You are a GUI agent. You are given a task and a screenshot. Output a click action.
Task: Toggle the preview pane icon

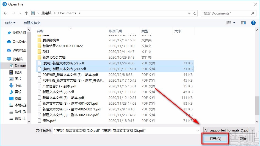coord(244,23)
